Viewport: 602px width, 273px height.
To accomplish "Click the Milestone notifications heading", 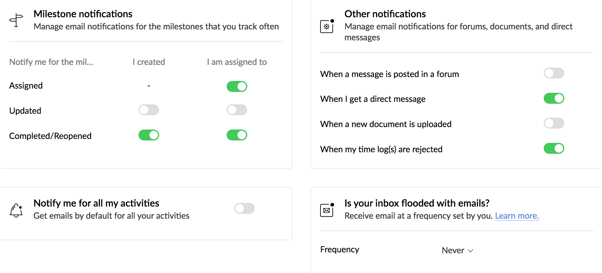I will [x=83, y=14].
